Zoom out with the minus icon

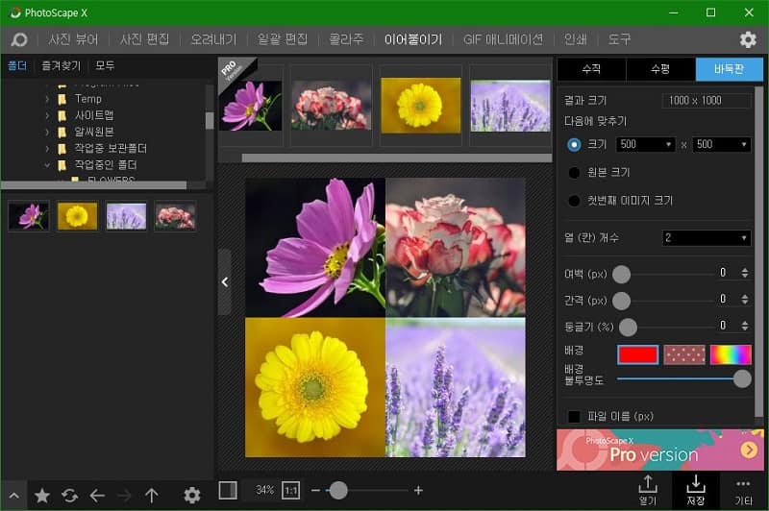pyautogui.click(x=315, y=490)
